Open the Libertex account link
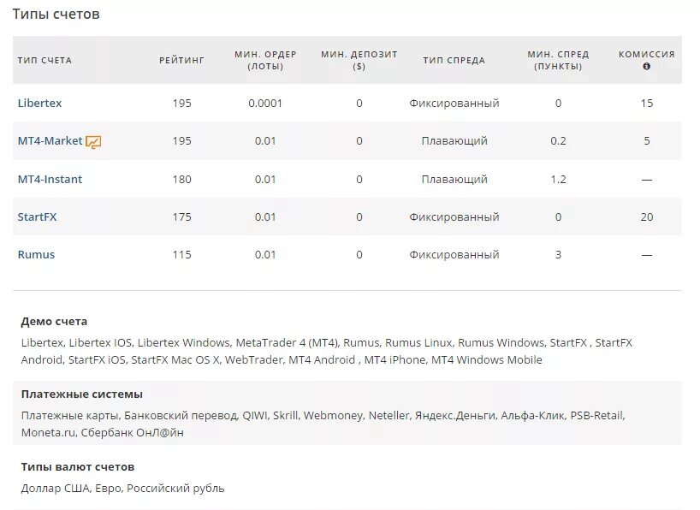Viewport: 700px width, 510px height. pos(39,104)
